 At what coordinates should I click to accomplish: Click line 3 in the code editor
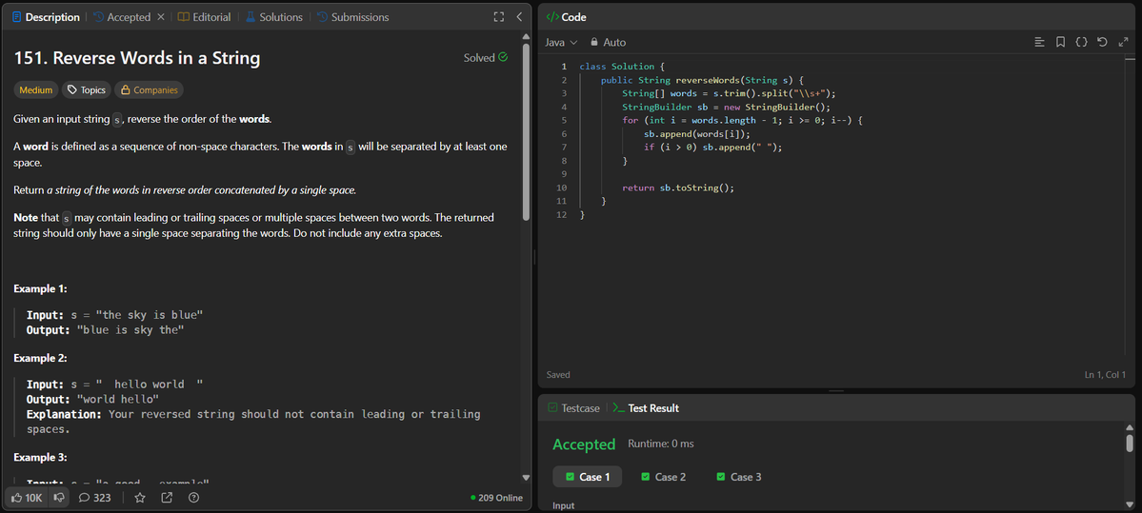[x=729, y=93]
